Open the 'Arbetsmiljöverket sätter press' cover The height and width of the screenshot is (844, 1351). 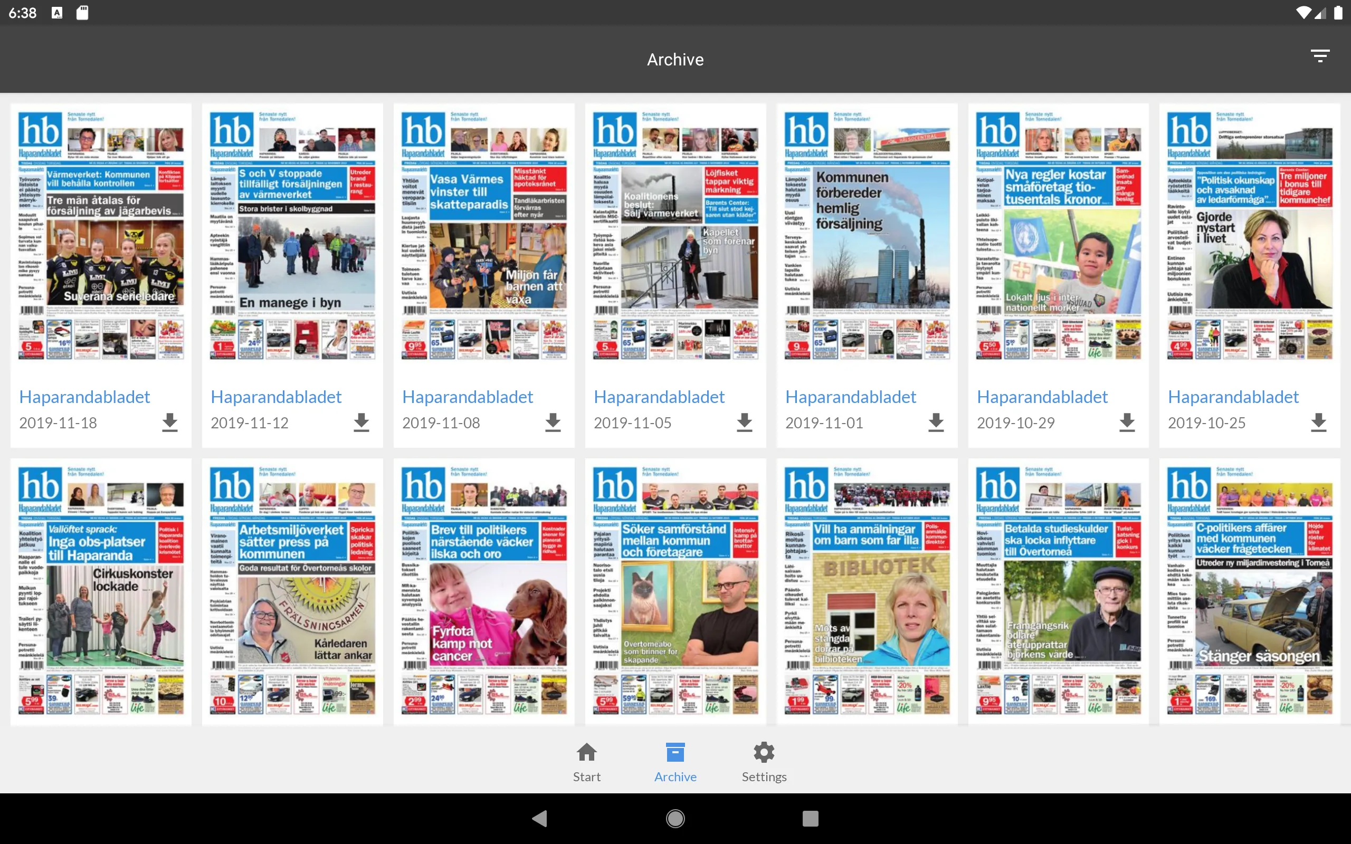click(x=292, y=592)
